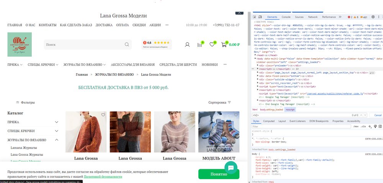383x183 pixels.
Task: Favorite the Lana Grossa socks product
Action: coord(236,115)
